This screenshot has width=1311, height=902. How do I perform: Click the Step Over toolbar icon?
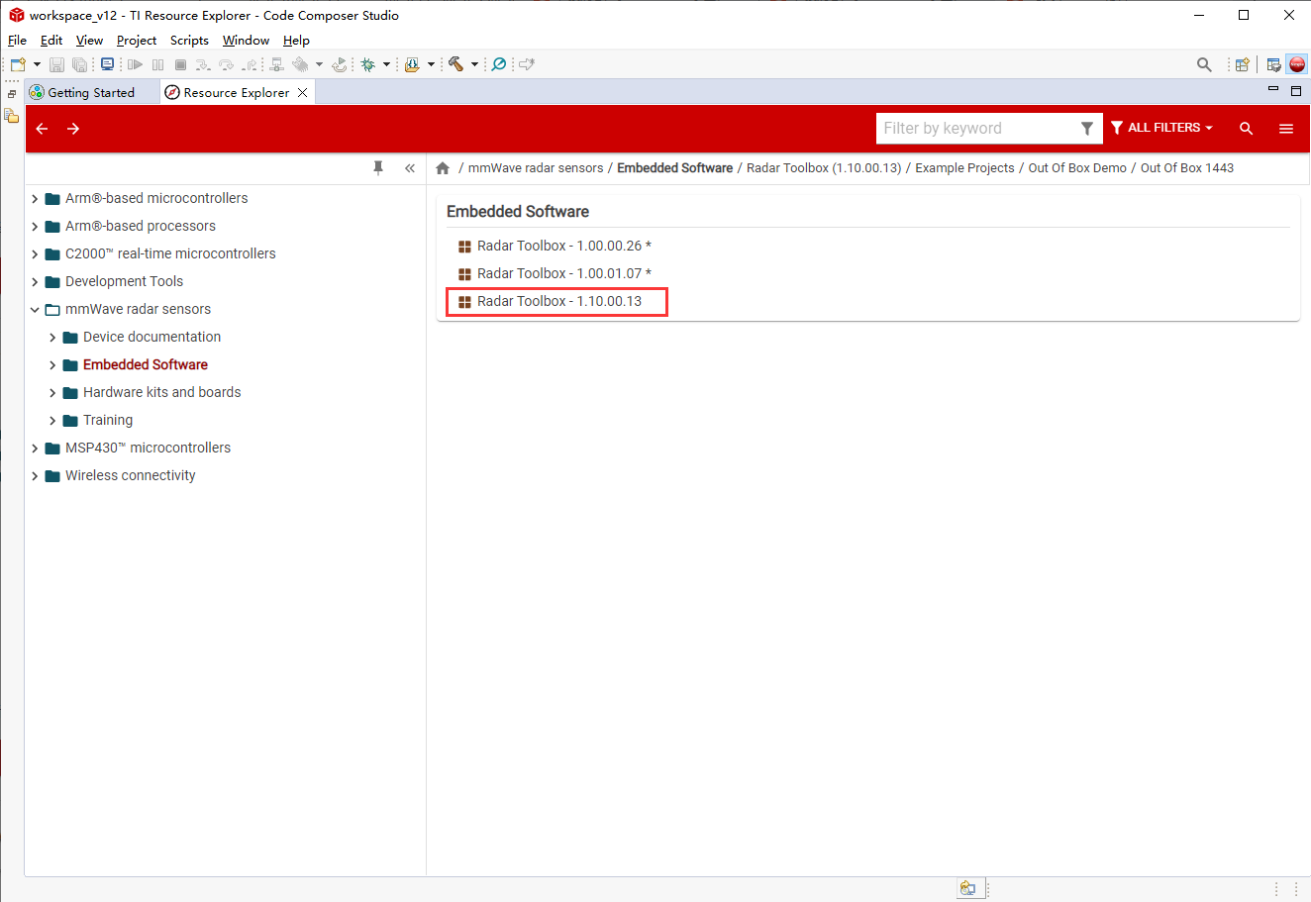point(227,64)
